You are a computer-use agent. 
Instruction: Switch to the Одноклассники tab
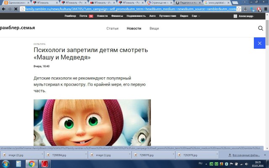17,3
